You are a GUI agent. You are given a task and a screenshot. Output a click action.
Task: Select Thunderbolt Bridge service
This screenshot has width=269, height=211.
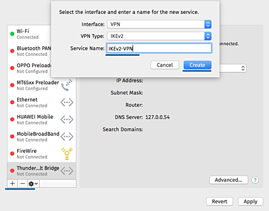(x=41, y=171)
